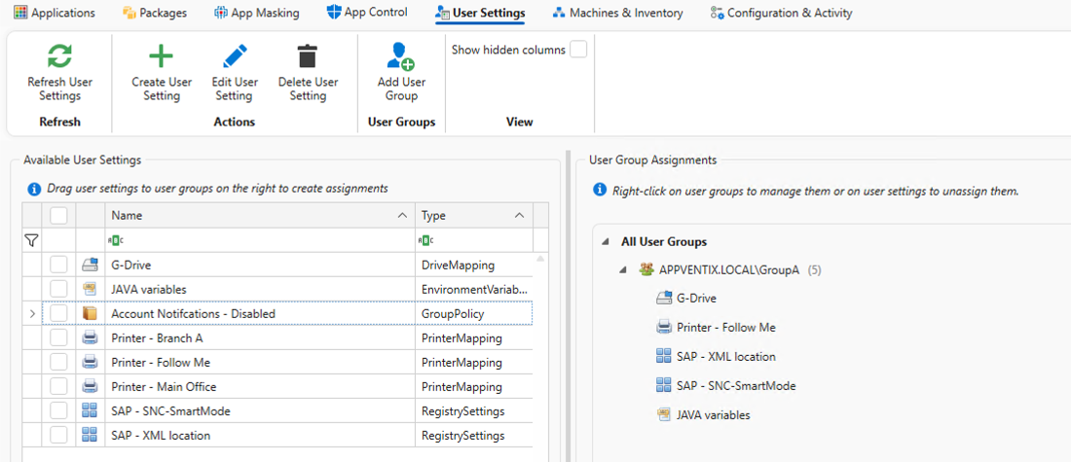Click the Edit User Setting pencil icon

pyautogui.click(x=235, y=55)
